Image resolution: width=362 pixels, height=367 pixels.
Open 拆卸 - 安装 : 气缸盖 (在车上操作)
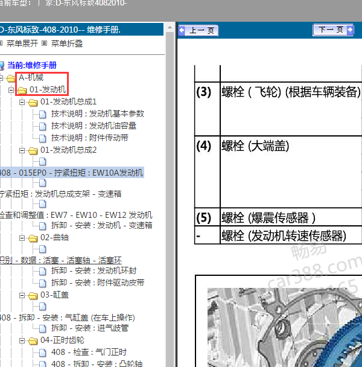pos(77,318)
